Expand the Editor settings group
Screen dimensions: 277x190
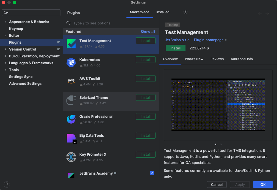click(5, 35)
